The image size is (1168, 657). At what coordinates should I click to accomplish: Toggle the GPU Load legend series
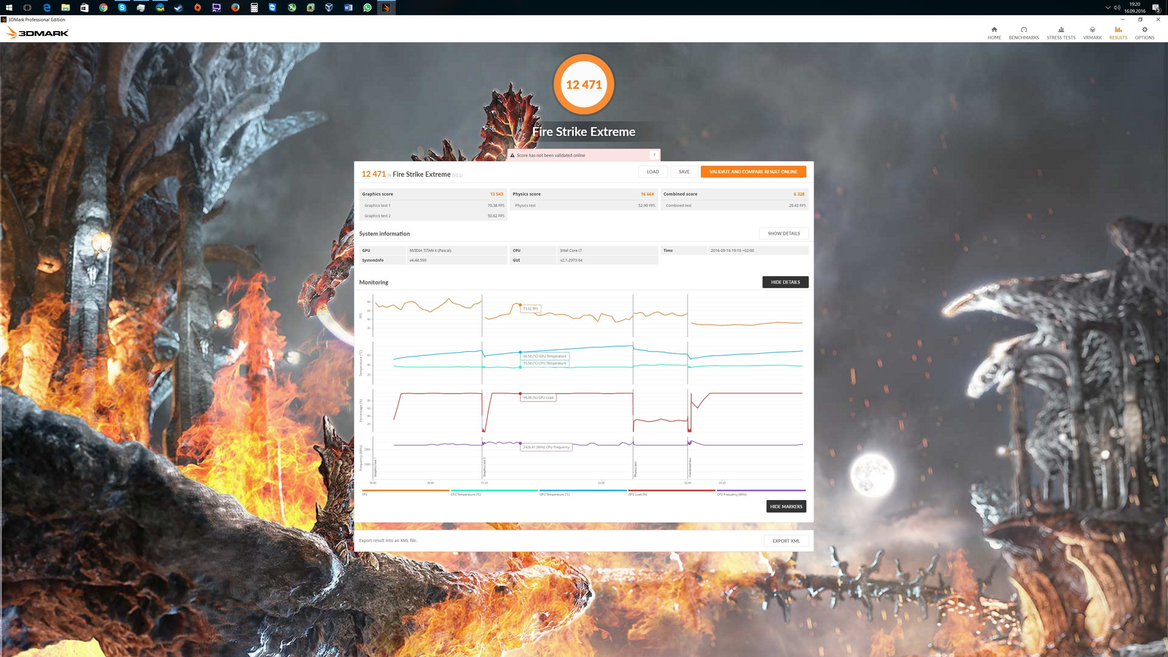(672, 492)
